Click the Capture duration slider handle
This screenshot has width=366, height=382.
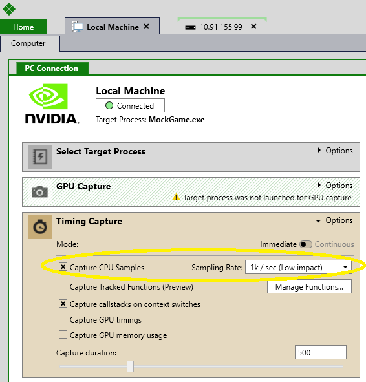(130, 366)
